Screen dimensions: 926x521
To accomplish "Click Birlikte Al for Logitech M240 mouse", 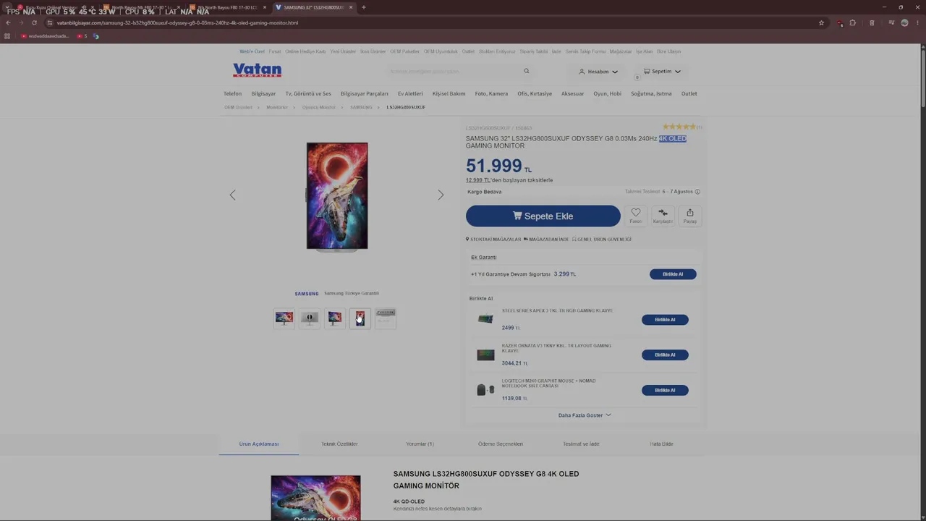I will 665,390.
